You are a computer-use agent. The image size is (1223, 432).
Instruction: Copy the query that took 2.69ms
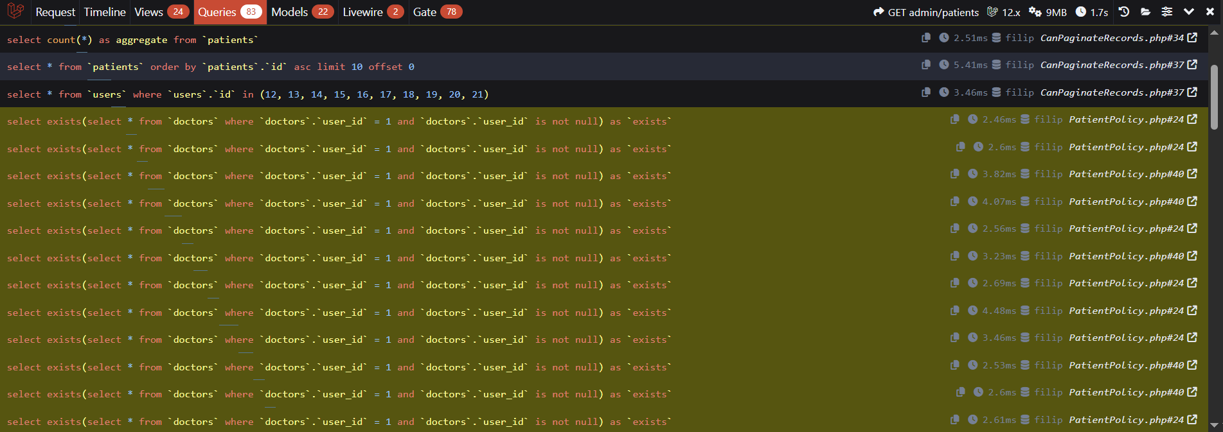[x=955, y=283]
